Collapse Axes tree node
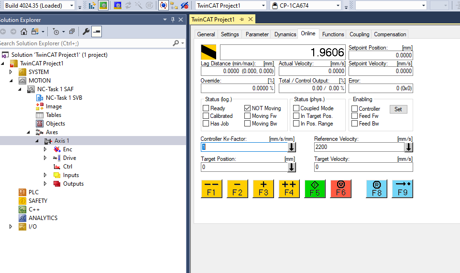 [28, 132]
